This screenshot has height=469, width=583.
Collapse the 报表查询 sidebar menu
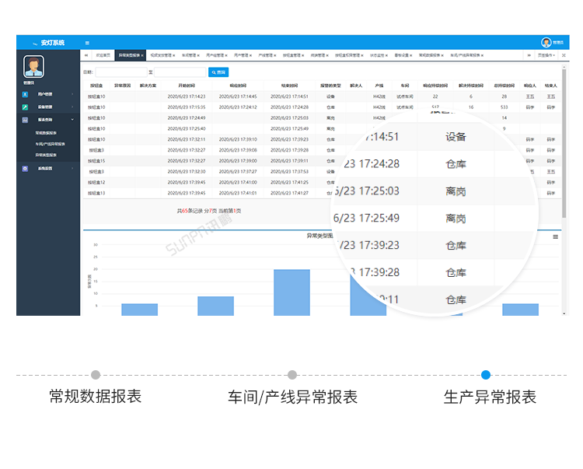72,120
